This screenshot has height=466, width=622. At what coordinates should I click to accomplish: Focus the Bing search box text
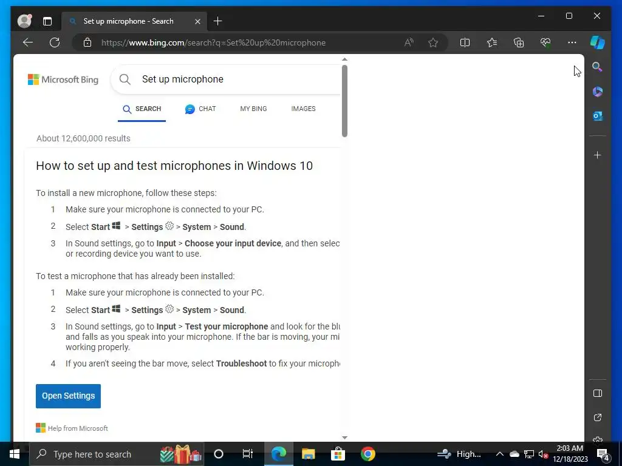[x=182, y=79]
